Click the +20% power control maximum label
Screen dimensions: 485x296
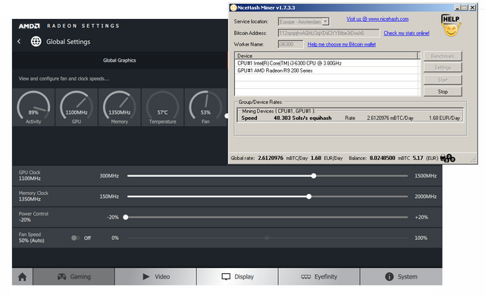pyautogui.click(x=421, y=217)
